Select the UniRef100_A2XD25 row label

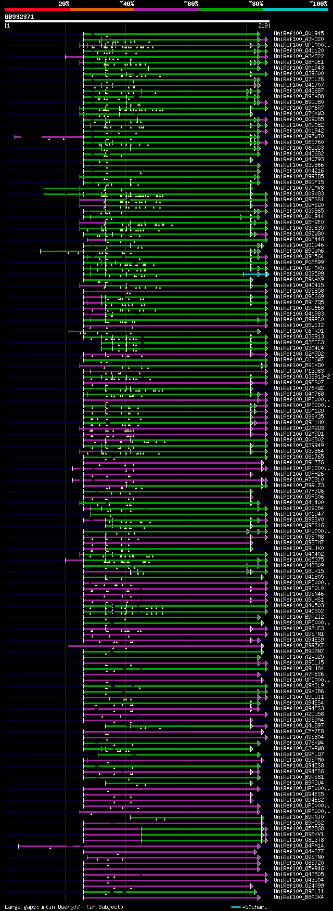pyautogui.click(x=299, y=657)
